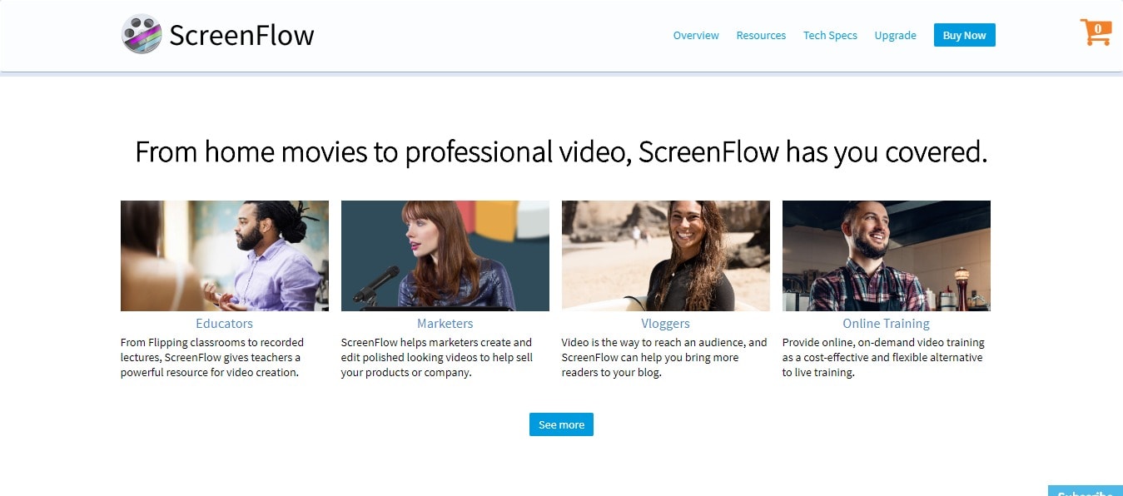1123x496 pixels.
Task: Click the Vloggers beach photo
Action: coord(666,255)
